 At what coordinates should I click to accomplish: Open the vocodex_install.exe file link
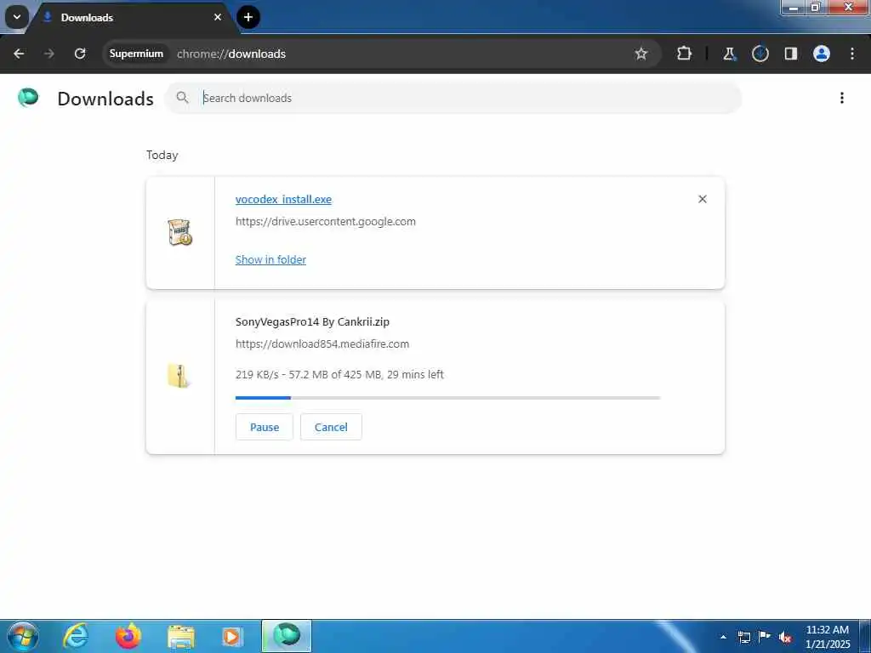pyautogui.click(x=283, y=199)
